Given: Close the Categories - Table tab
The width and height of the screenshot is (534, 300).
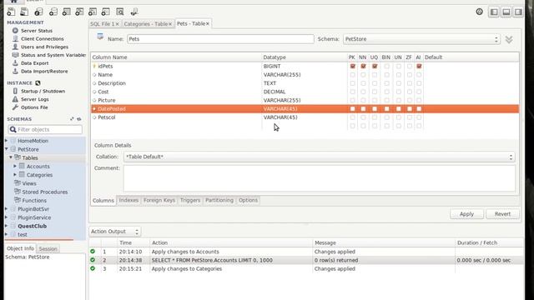Looking at the screenshot, I should point(170,24).
